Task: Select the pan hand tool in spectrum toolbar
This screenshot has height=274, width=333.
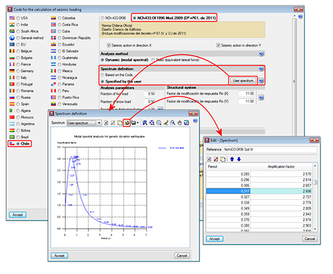Action: [180, 123]
